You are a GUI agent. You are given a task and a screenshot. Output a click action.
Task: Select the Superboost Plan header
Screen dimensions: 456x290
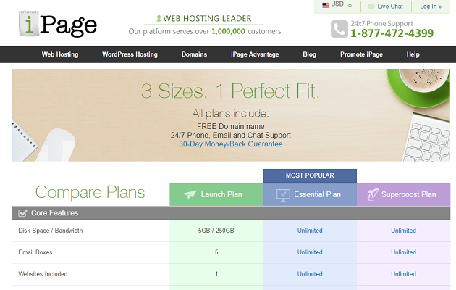pyautogui.click(x=404, y=194)
